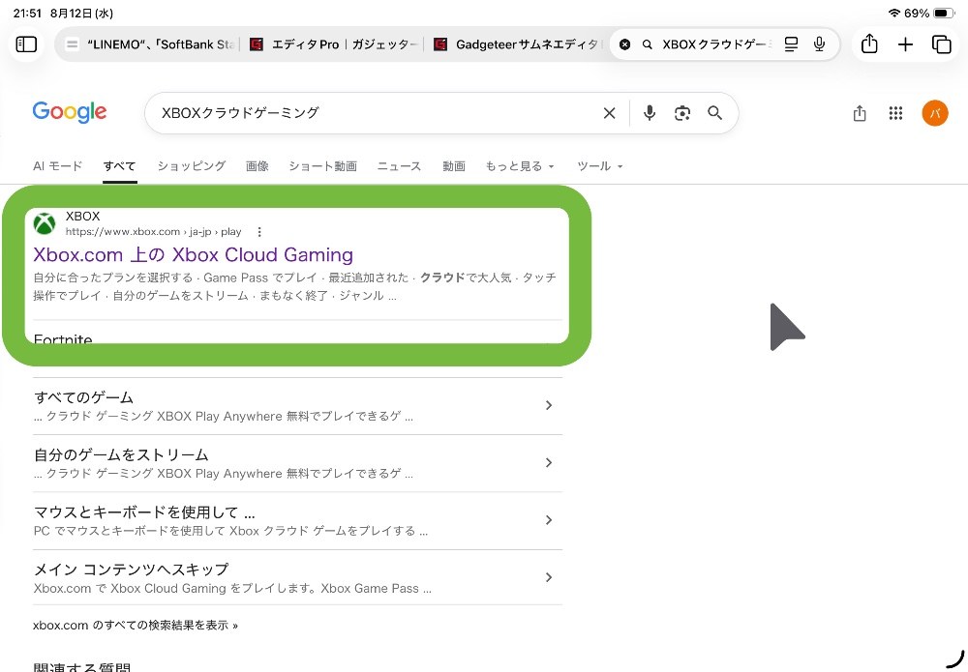Tap the address bar microphone
This screenshot has width=968, height=672.
pyautogui.click(x=819, y=44)
